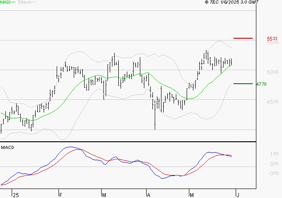Screen dimensions: 282x198
Task: Click the F month marker on time axis
Action: click(x=60, y=195)
